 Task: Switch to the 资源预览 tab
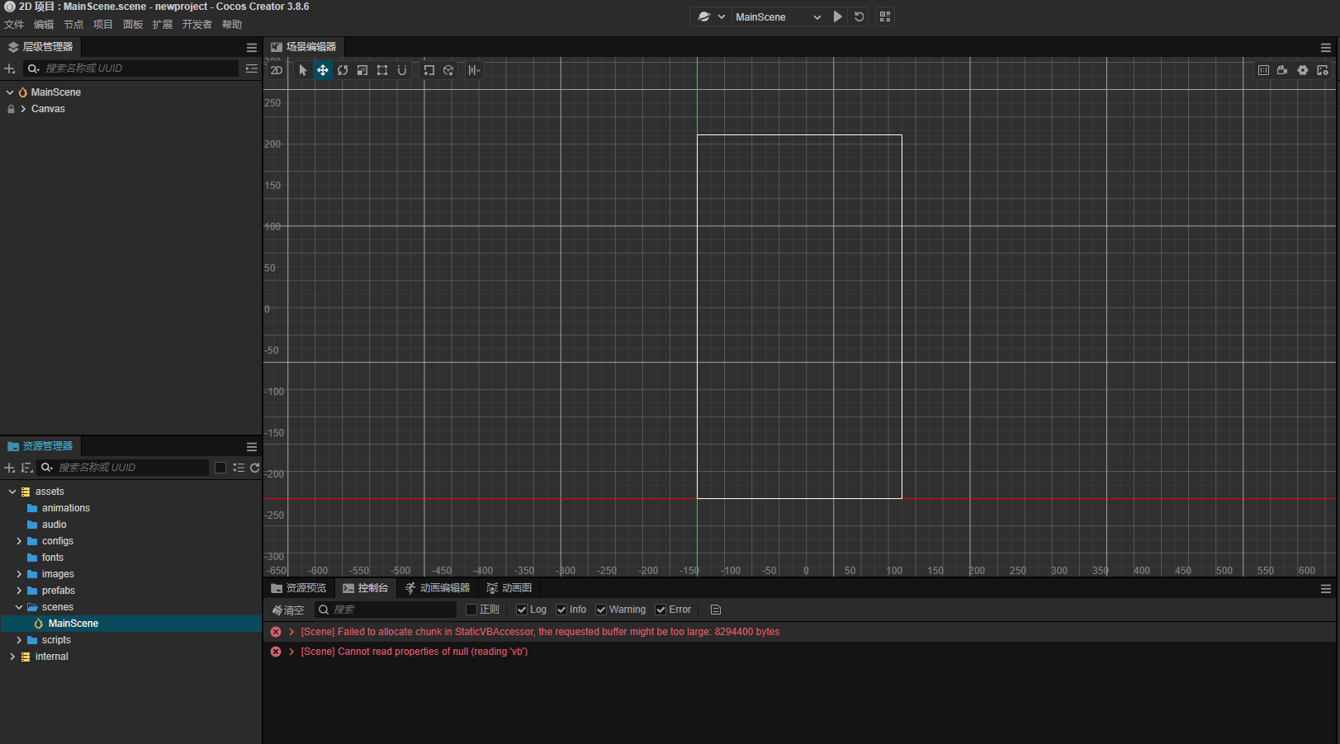click(x=299, y=588)
